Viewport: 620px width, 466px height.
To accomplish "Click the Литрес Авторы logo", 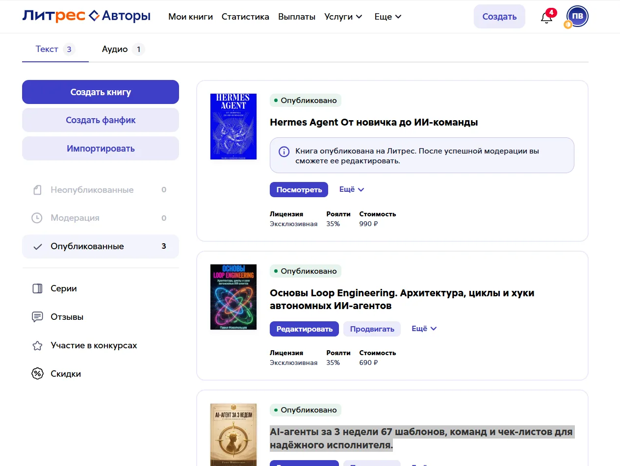I will pos(86,16).
